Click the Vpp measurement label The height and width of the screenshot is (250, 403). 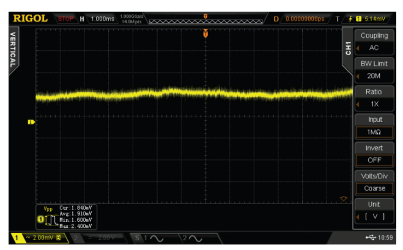click(x=48, y=208)
